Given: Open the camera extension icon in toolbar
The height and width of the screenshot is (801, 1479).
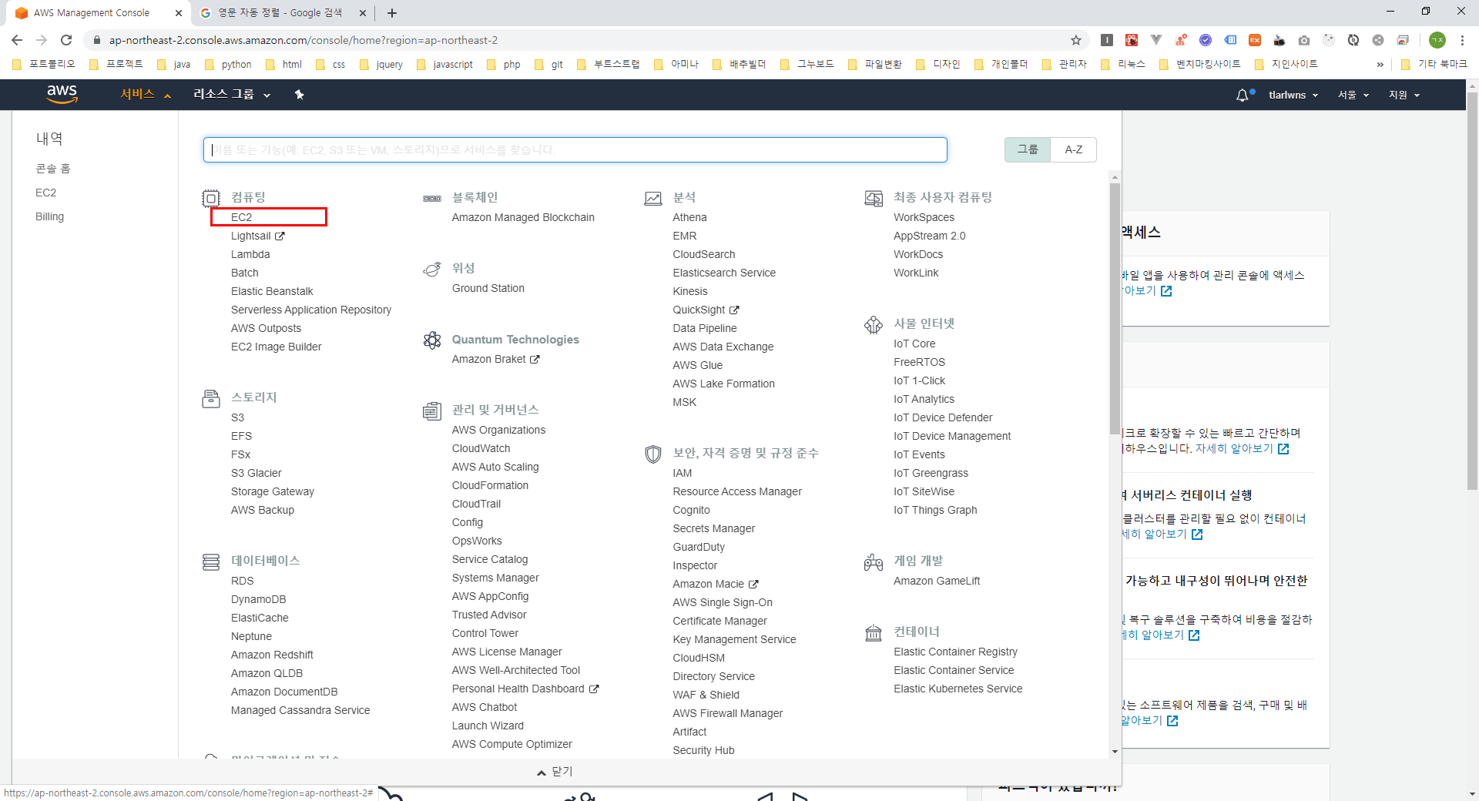Looking at the screenshot, I should (x=1304, y=40).
